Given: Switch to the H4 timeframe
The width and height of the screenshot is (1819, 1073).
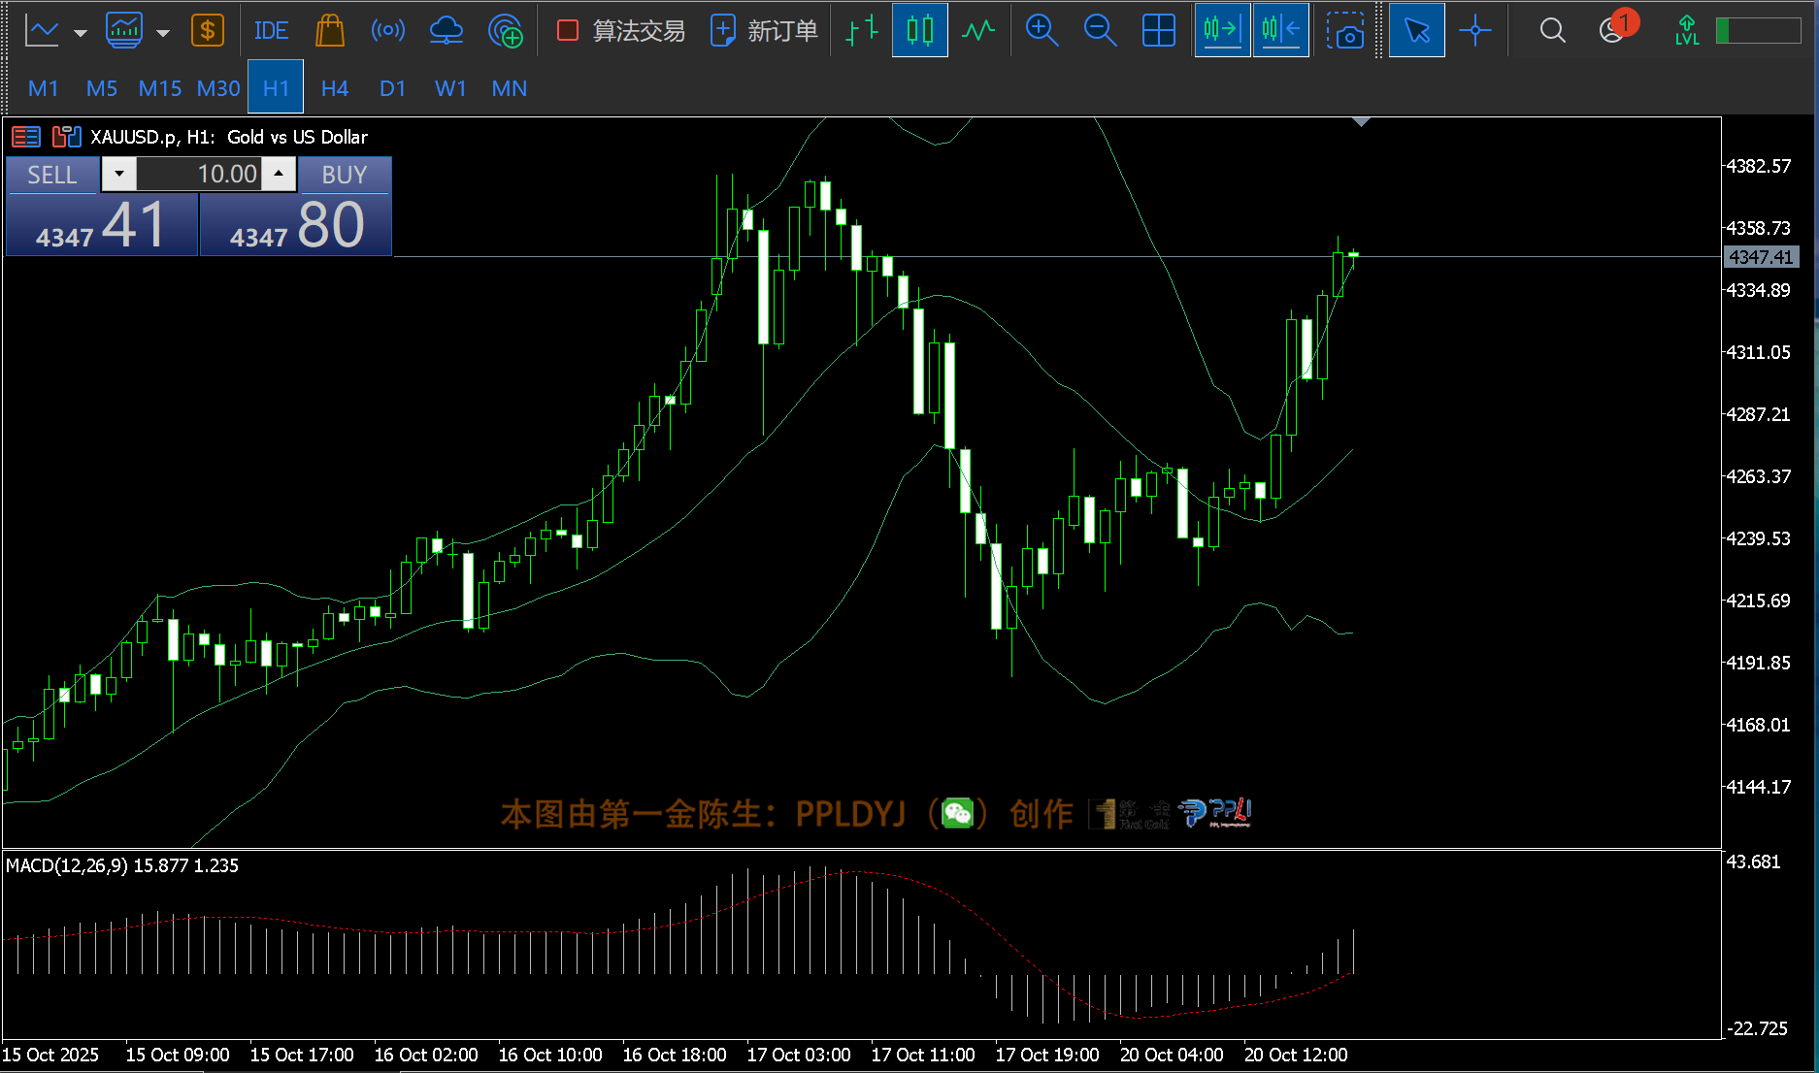Looking at the screenshot, I should (x=334, y=88).
